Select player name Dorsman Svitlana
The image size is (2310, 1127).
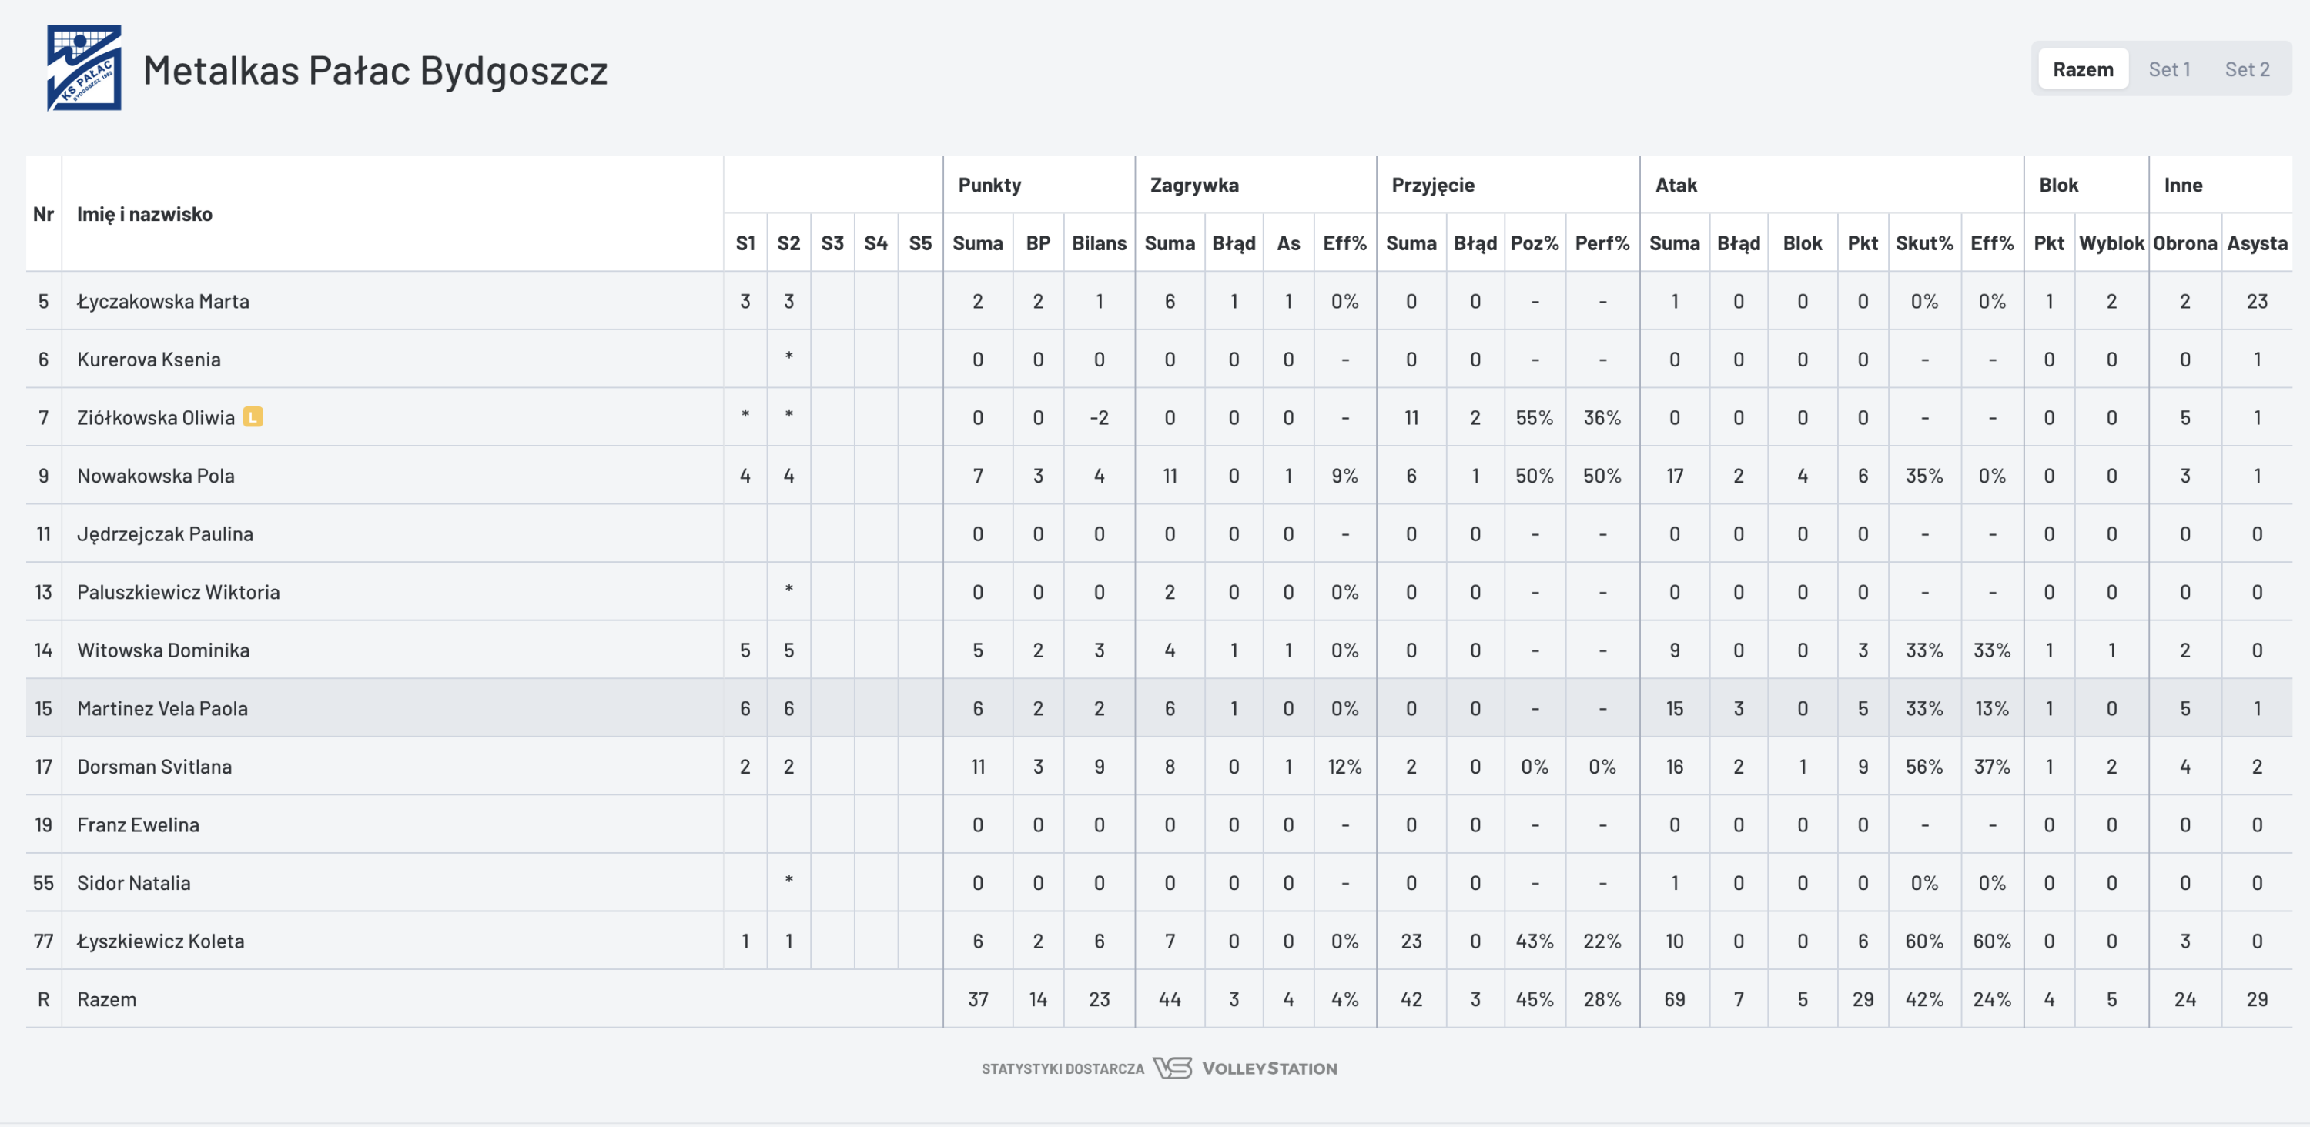154,767
